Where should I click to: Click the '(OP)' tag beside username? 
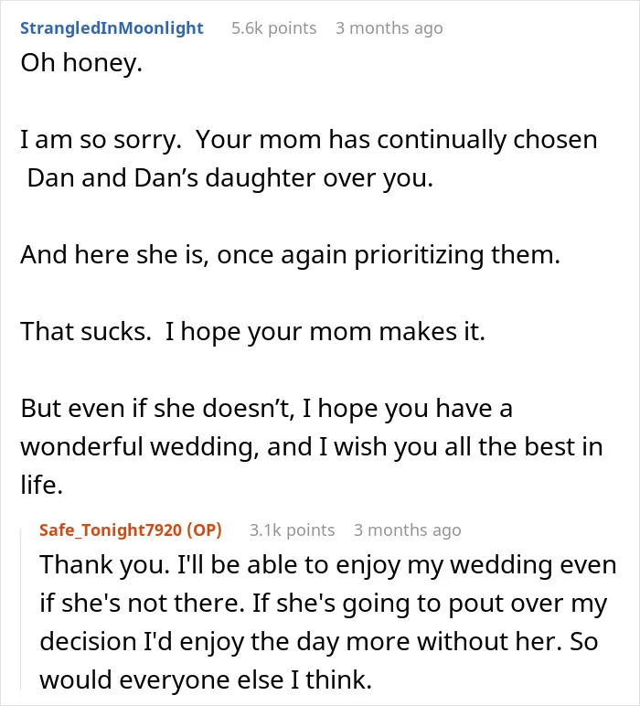[204, 529]
